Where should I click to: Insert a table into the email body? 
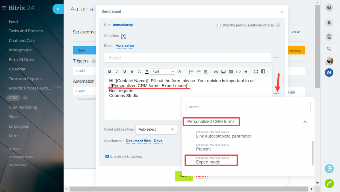pos(231,72)
